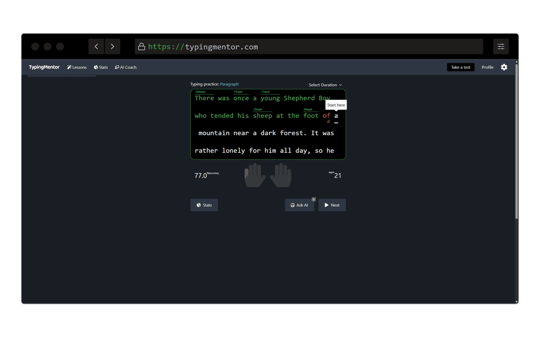The image size is (540, 337).
Task: Open the Profile menu item
Action: pos(487,67)
